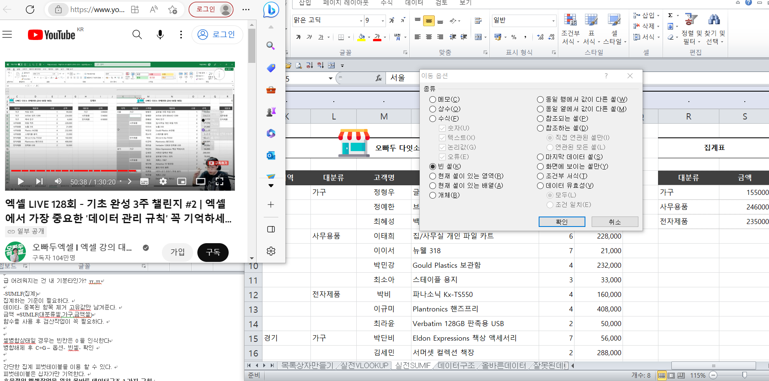769x381 pixels.
Task: Click the yellow fill color swatch
Action: coord(361,37)
